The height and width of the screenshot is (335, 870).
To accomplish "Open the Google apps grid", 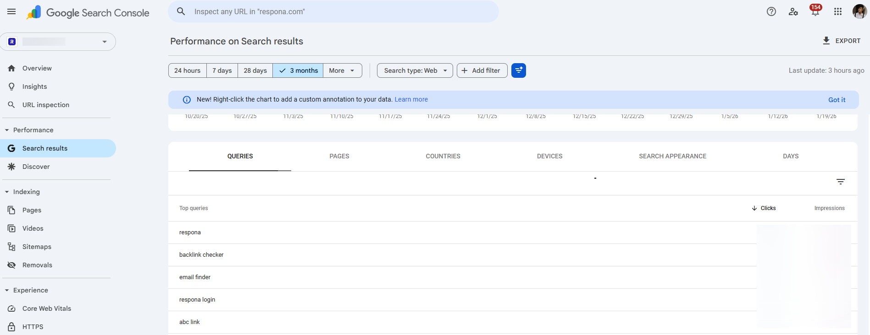I will point(838,12).
